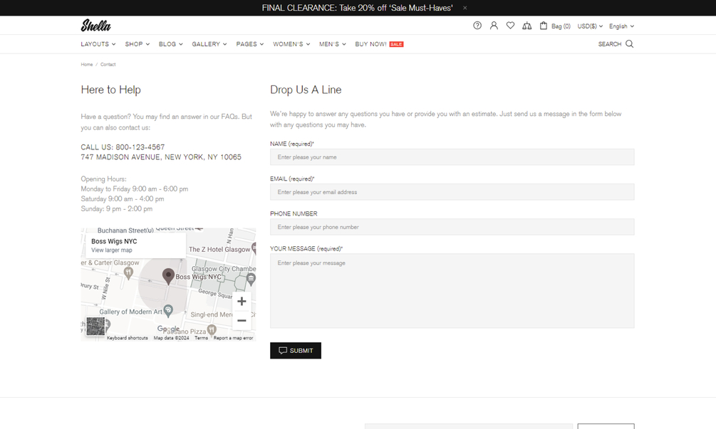This screenshot has width=716, height=429.
Task: Open the Pages menu
Action: pyautogui.click(x=250, y=44)
